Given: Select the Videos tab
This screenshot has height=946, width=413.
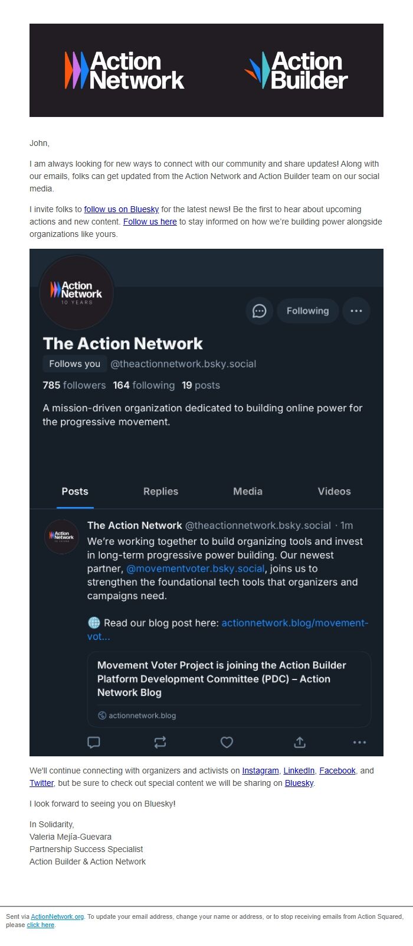Looking at the screenshot, I should click(x=334, y=491).
